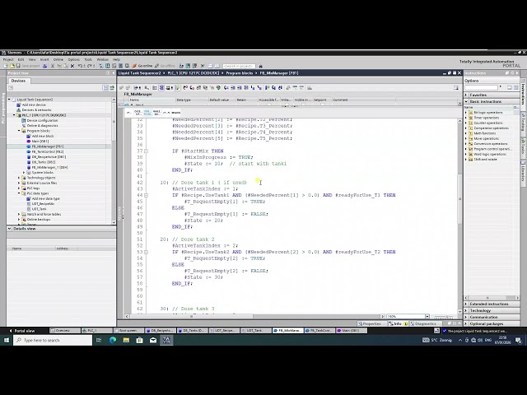Click the Search in project field
The width and height of the screenshot is (527, 395).
tap(239, 66)
